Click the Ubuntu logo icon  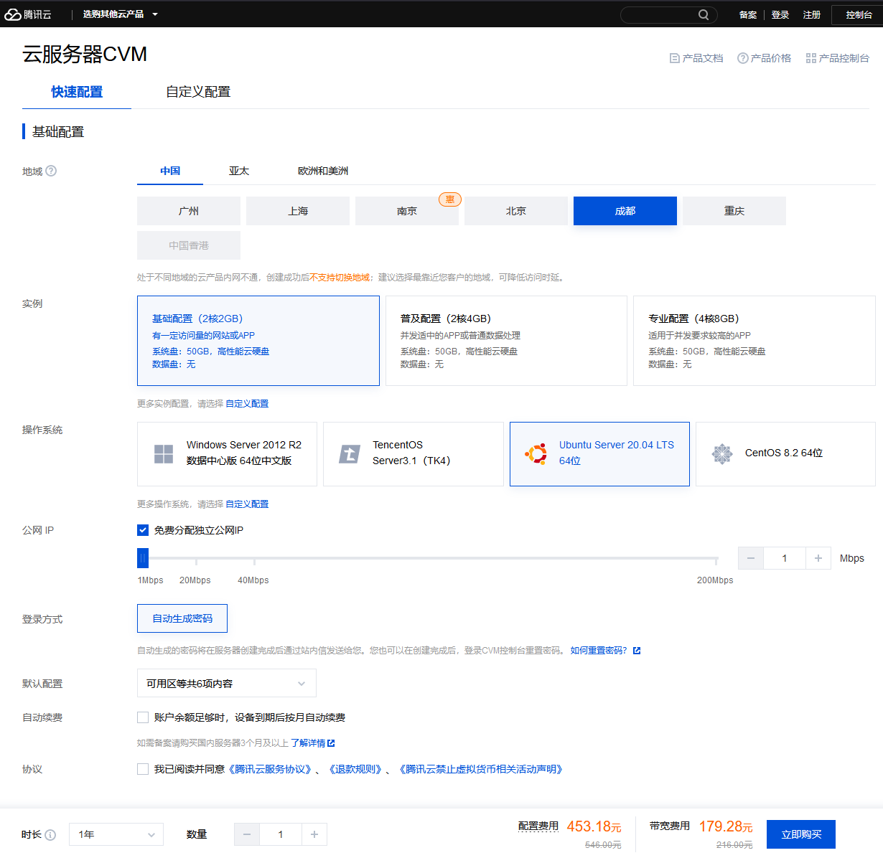[536, 454]
